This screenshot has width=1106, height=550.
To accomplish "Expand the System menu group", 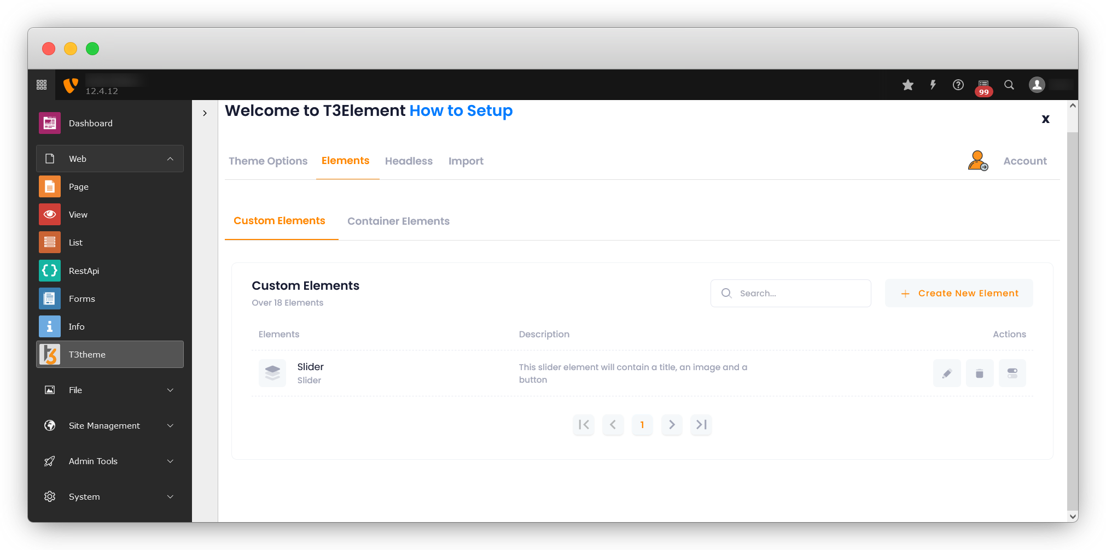I will click(110, 496).
